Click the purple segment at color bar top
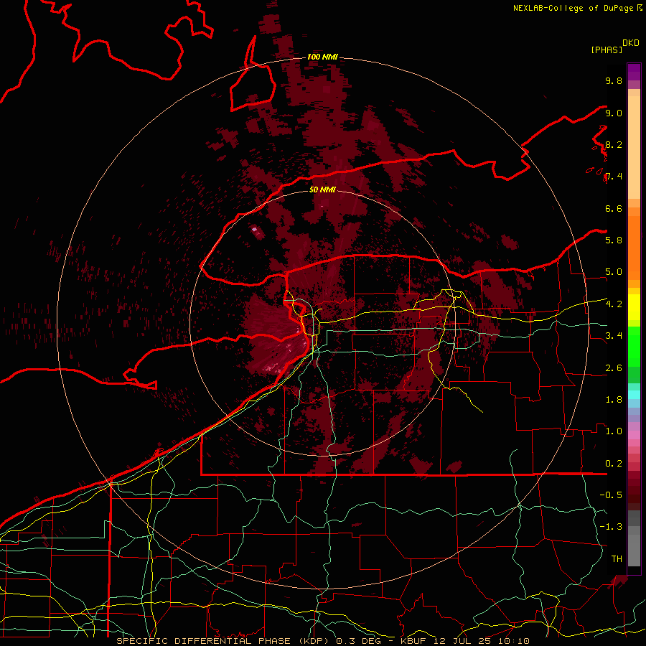 tap(634, 72)
